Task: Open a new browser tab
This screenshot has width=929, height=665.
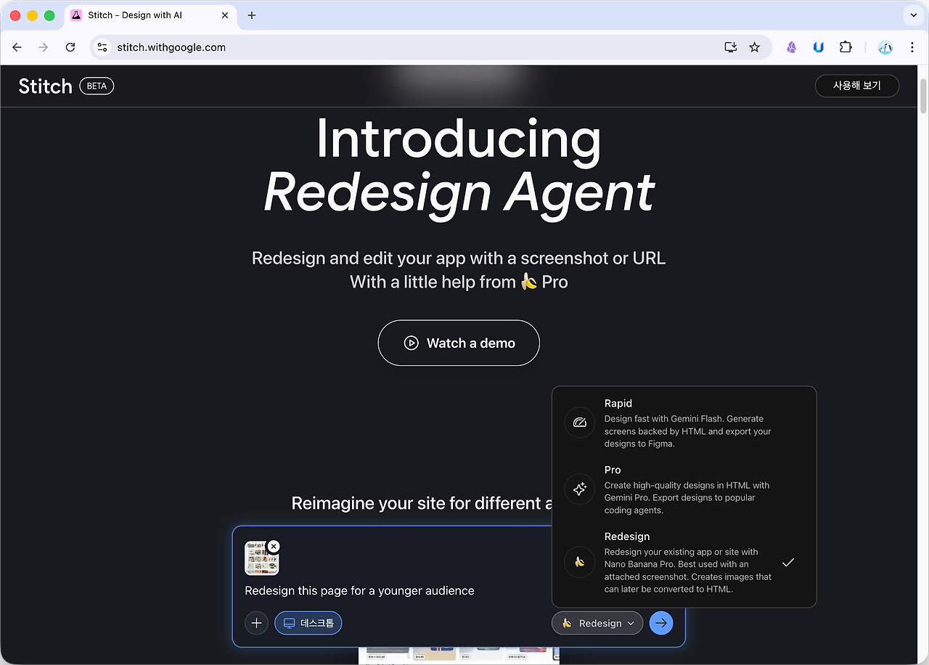Action: 252,15
